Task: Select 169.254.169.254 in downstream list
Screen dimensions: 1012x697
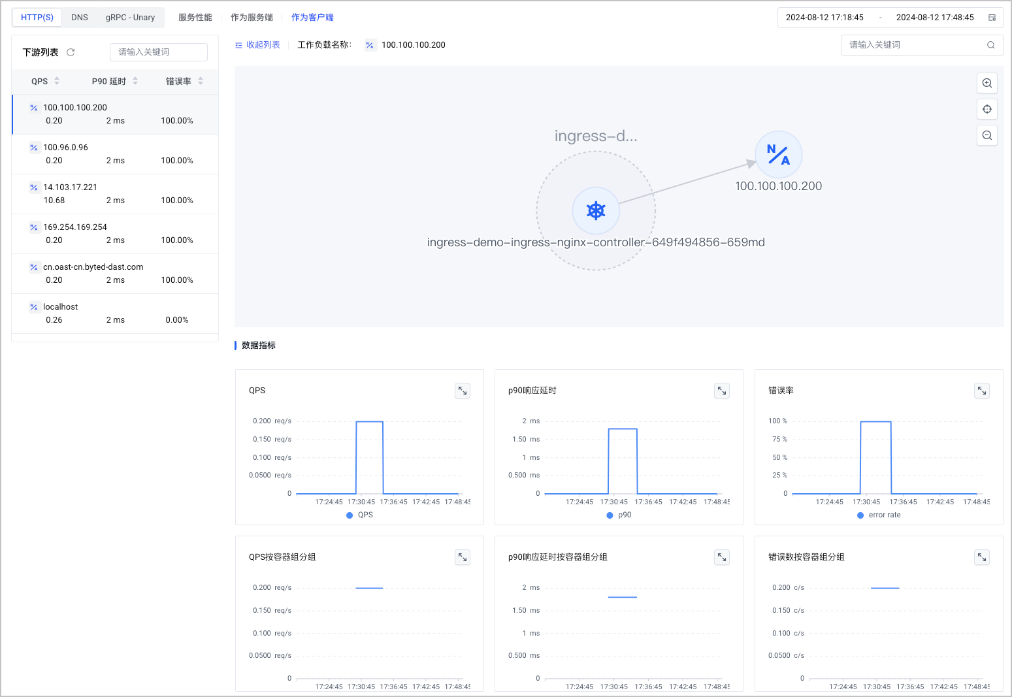Action: (115, 234)
